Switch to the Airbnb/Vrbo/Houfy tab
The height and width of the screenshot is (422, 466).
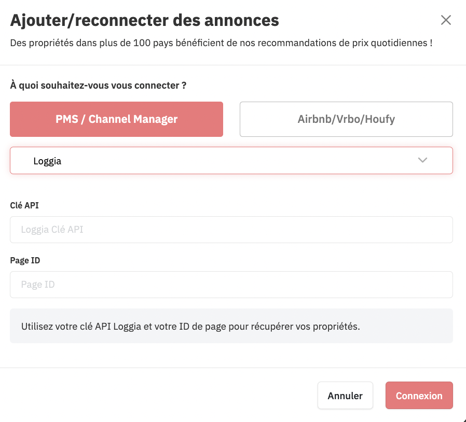[x=346, y=119]
